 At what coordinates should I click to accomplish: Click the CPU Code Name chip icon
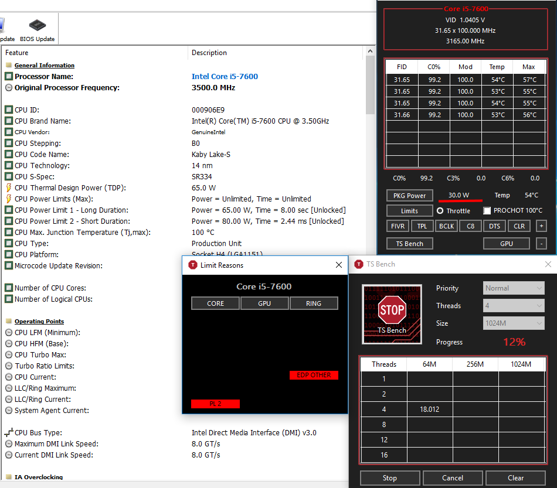[9, 155]
